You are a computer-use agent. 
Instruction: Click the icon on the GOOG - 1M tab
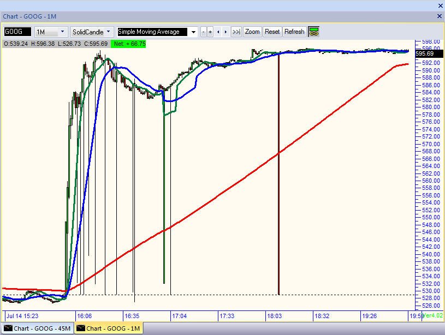pyautogui.click(x=80, y=328)
